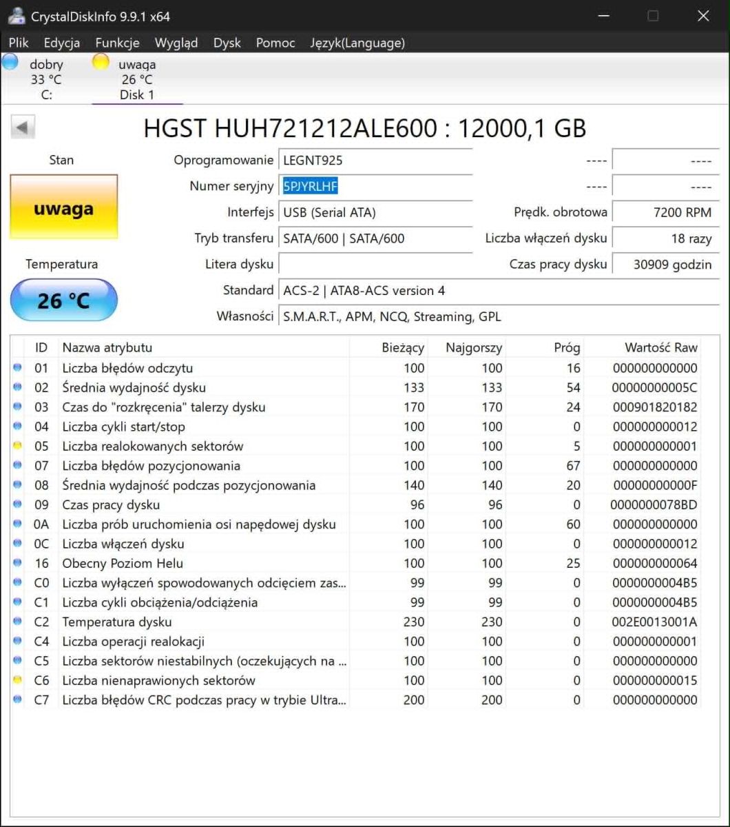
Task: Select the Liczba operacji realokacji row
Action: 356,642
